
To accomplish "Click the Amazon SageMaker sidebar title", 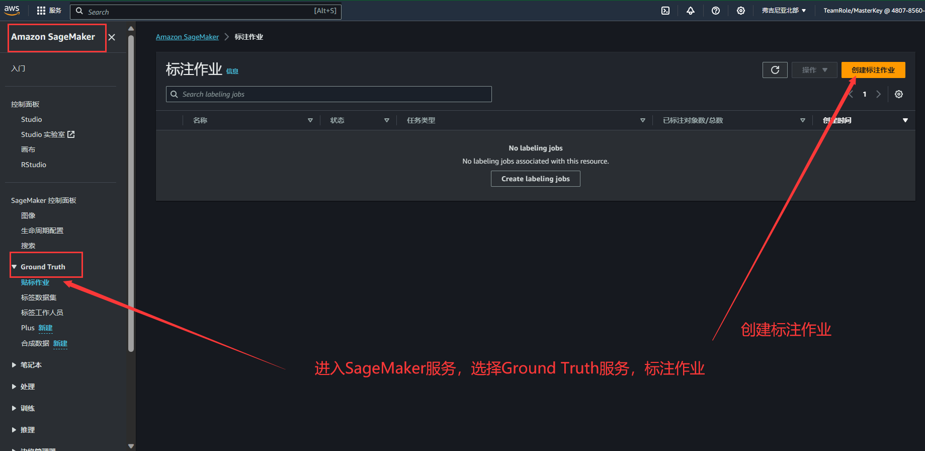I will [x=53, y=37].
